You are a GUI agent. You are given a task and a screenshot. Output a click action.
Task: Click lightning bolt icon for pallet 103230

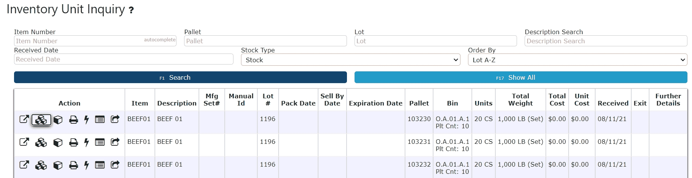[x=87, y=120]
